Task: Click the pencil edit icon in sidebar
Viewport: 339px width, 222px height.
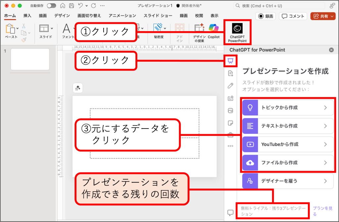Action: (230, 85)
